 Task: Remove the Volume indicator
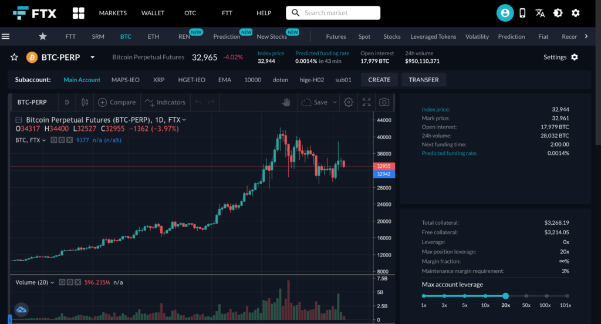[77, 282]
